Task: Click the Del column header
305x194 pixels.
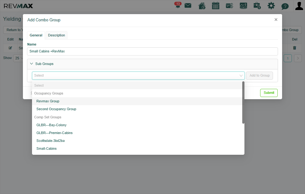Action: 295,39
